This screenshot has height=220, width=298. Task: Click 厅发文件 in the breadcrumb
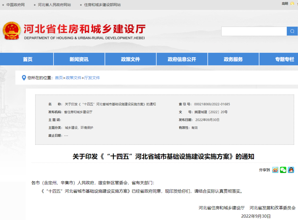(92, 78)
